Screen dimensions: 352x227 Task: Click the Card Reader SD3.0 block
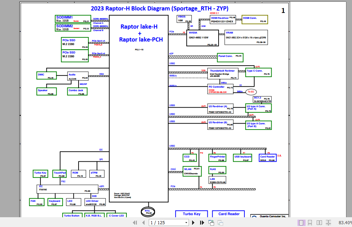pyautogui.click(x=267, y=158)
